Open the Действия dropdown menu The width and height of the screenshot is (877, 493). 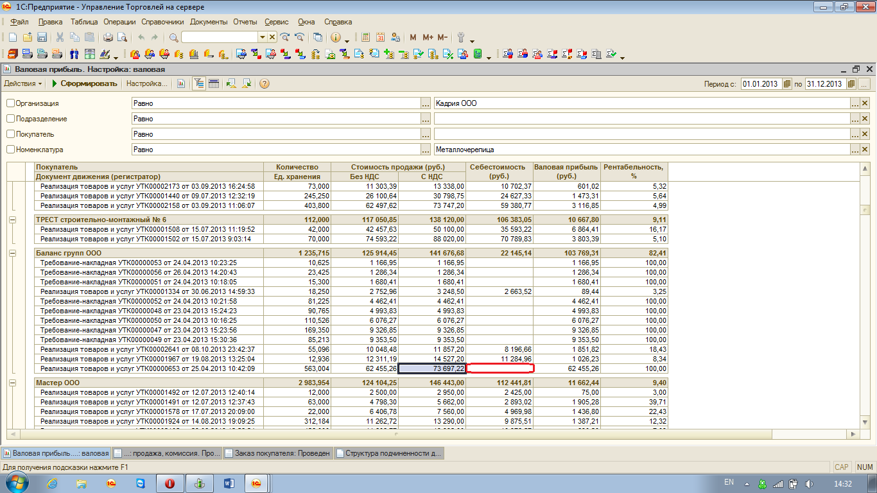click(23, 83)
